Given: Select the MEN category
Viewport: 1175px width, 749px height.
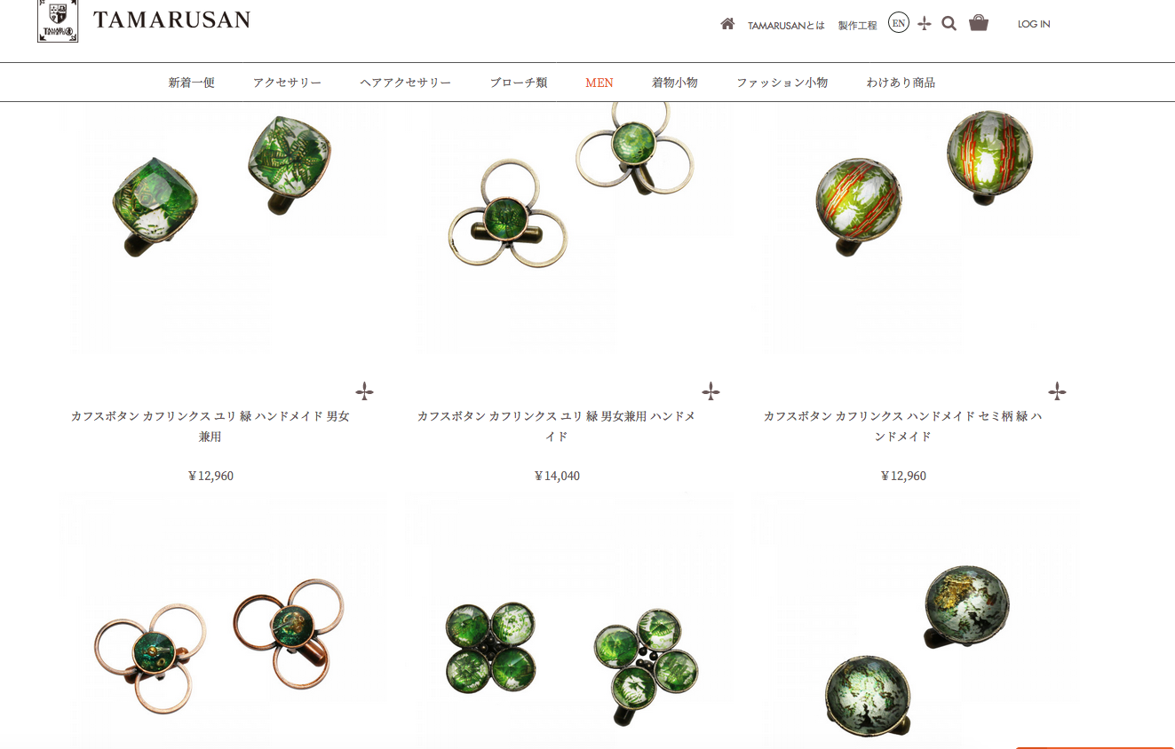Looking at the screenshot, I should (599, 83).
